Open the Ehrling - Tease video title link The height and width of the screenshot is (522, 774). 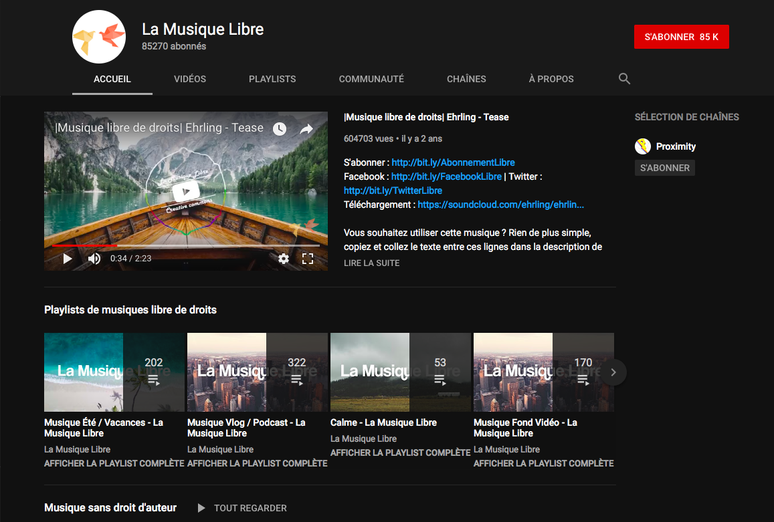tap(426, 117)
